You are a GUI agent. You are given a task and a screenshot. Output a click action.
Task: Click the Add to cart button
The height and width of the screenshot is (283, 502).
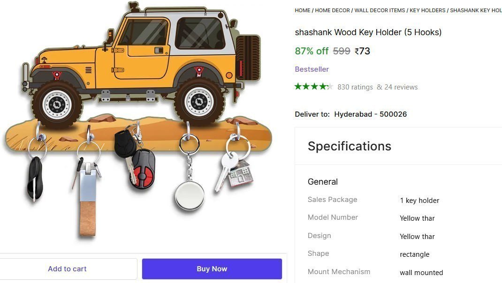click(67, 269)
